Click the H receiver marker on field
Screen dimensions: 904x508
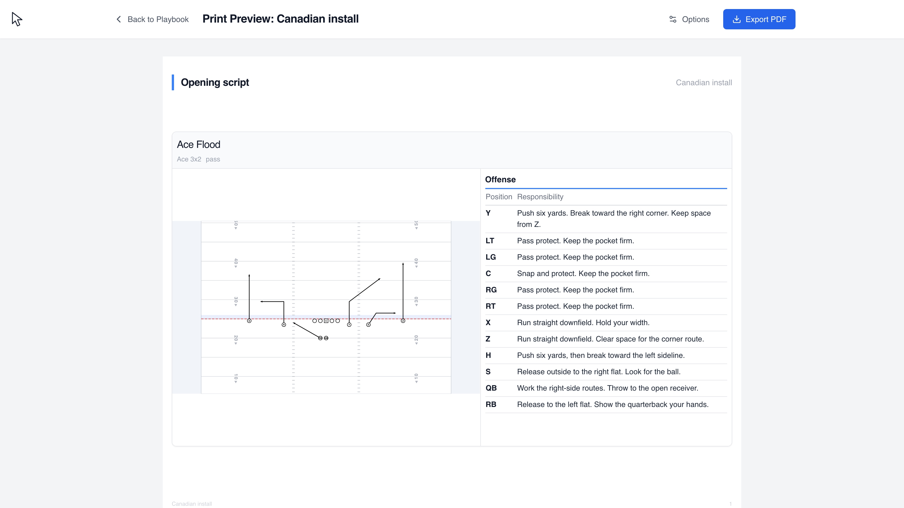[284, 325]
